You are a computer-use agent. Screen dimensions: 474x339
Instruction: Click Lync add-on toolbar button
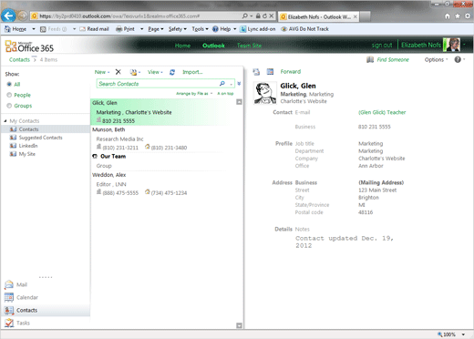click(x=258, y=29)
